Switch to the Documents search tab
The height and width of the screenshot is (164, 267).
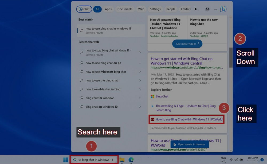click(x=125, y=9)
